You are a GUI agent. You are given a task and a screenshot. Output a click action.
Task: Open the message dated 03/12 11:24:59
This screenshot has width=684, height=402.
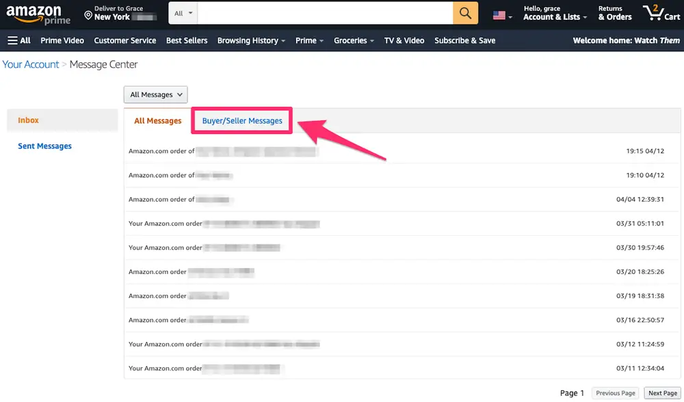402,344
